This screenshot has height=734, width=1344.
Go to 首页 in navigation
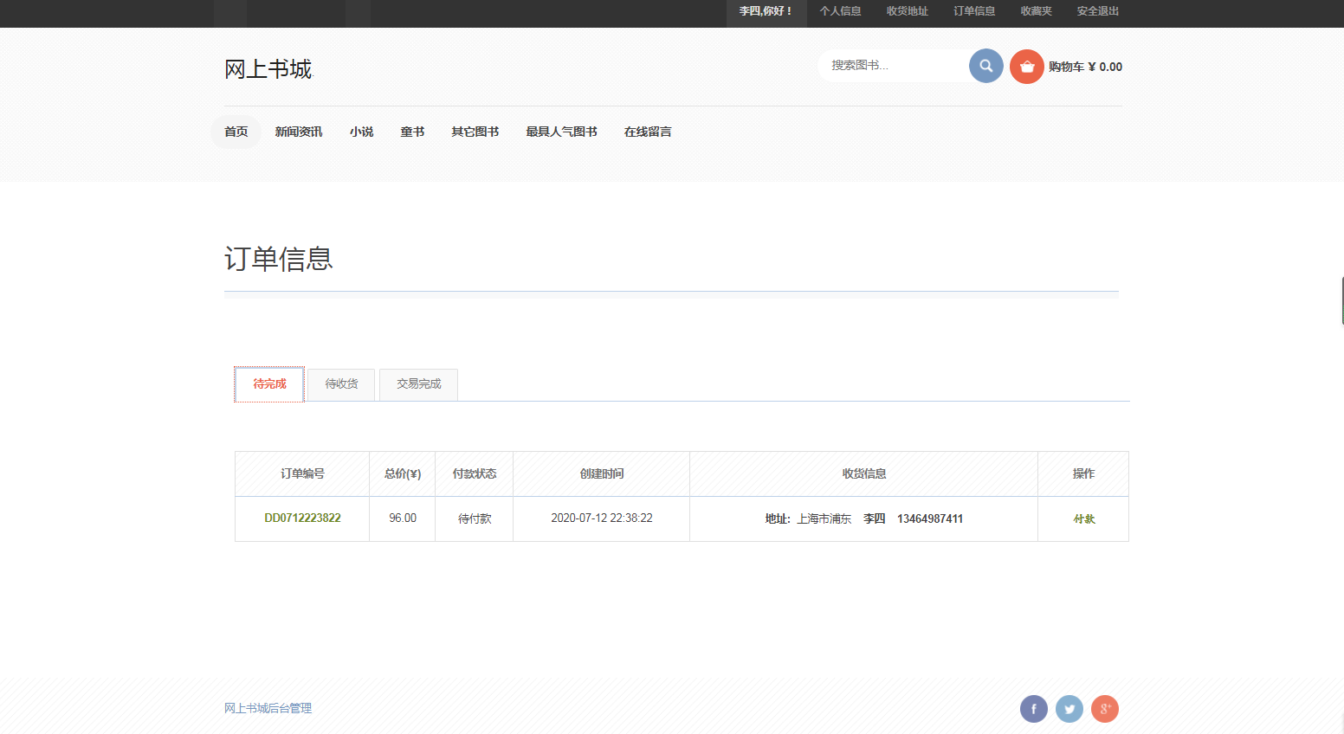pyautogui.click(x=236, y=132)
